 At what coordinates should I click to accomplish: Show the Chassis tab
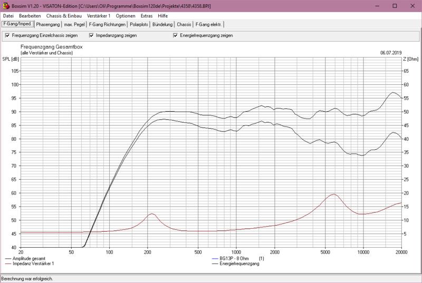[184, 24]
